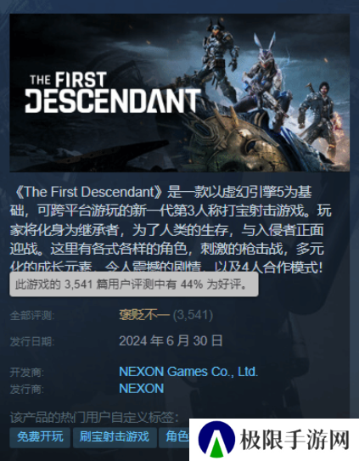Click the 发行日期 label
The height and width of the screenshot is (461, 359).
coord(32,342)
